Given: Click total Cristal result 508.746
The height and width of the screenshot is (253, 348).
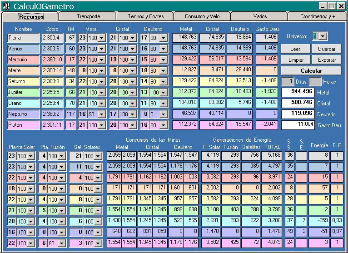Looking at the screenshot, I should tap(298, 103).
